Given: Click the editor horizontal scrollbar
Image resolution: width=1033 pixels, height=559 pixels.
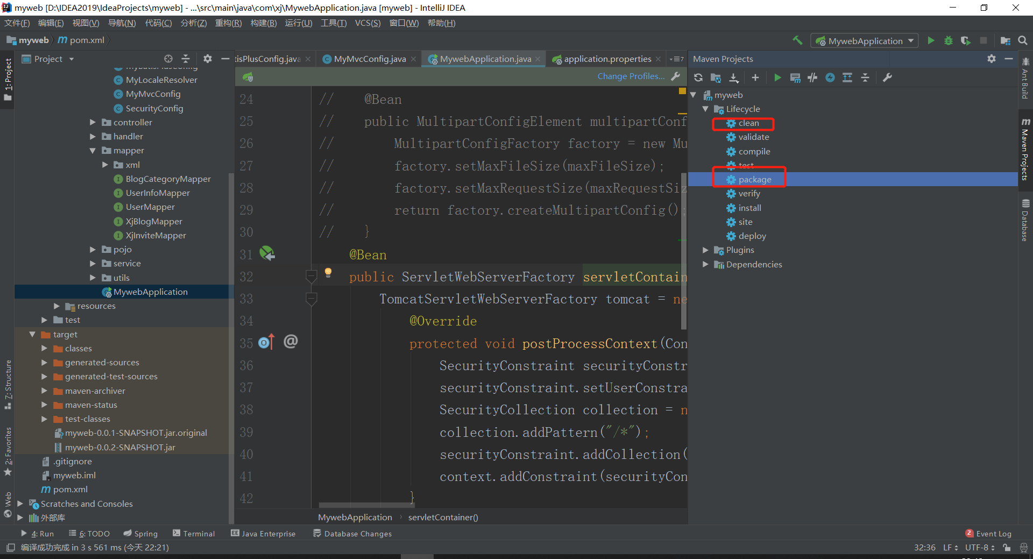Looking at the screenshot, I should click(x=366, y=505).
